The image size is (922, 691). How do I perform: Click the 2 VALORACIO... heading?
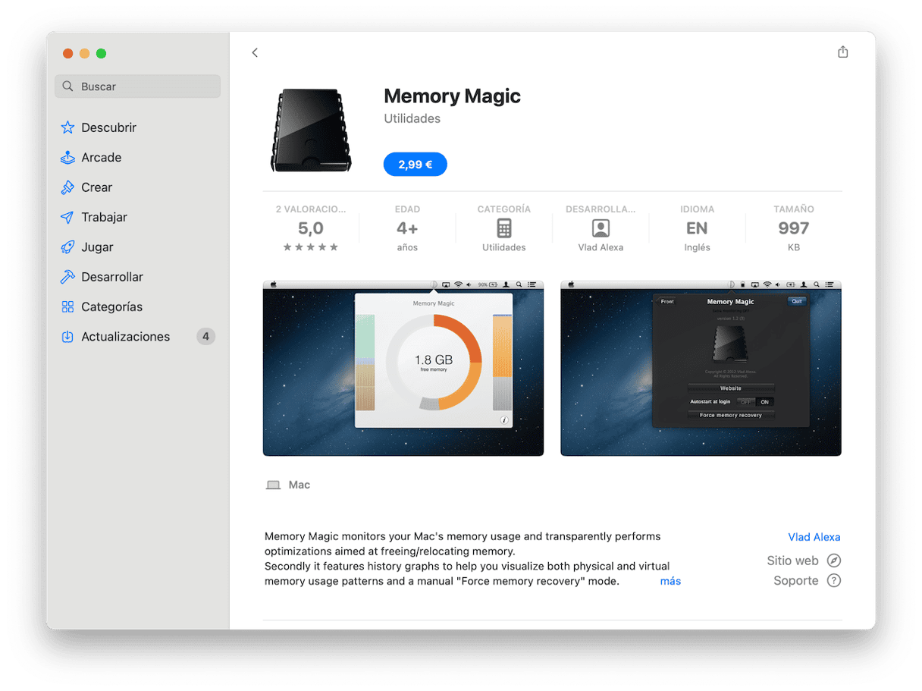click(x=311, y=209)
